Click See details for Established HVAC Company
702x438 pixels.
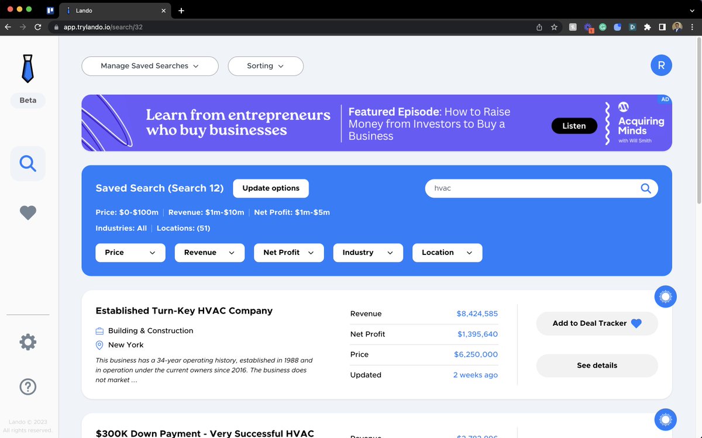pyautogui.click(x=597, y=365)
